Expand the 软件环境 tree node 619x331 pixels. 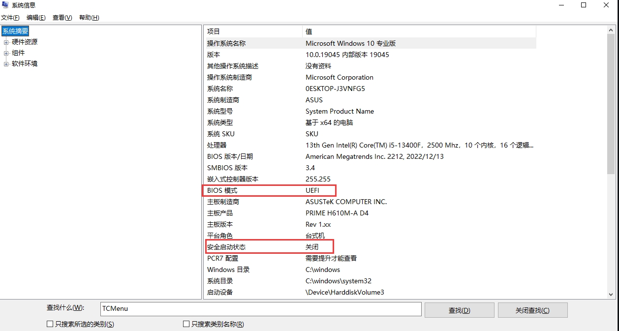[x=6, y=64]
